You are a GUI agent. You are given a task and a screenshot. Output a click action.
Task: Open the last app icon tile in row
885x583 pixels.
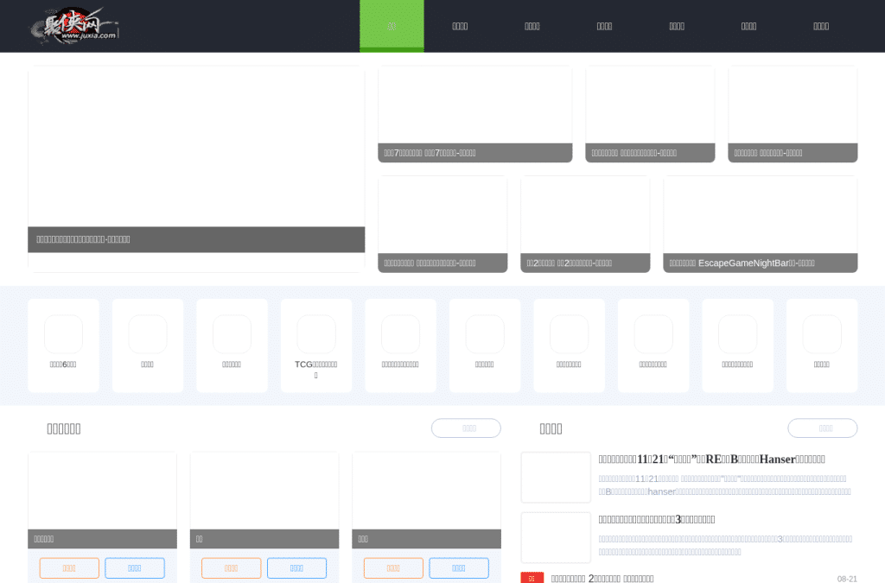tap(822, 345)
